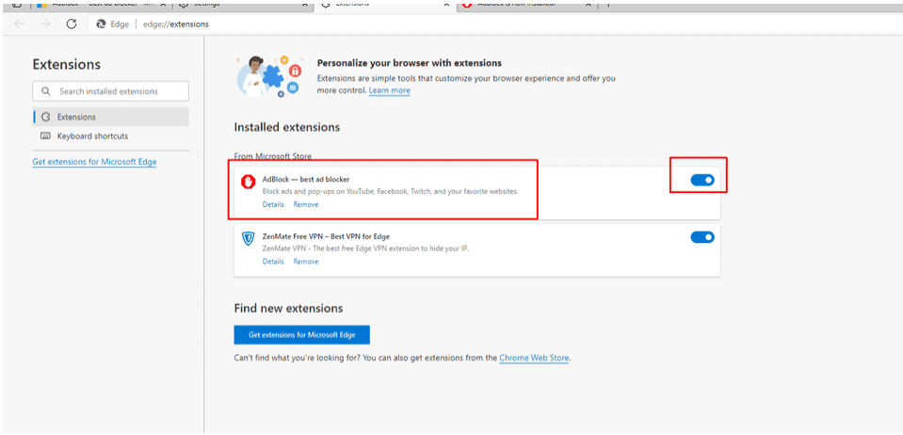
Task: Switch to the AdBlock is now installed tab
Action: click(527, 5)
